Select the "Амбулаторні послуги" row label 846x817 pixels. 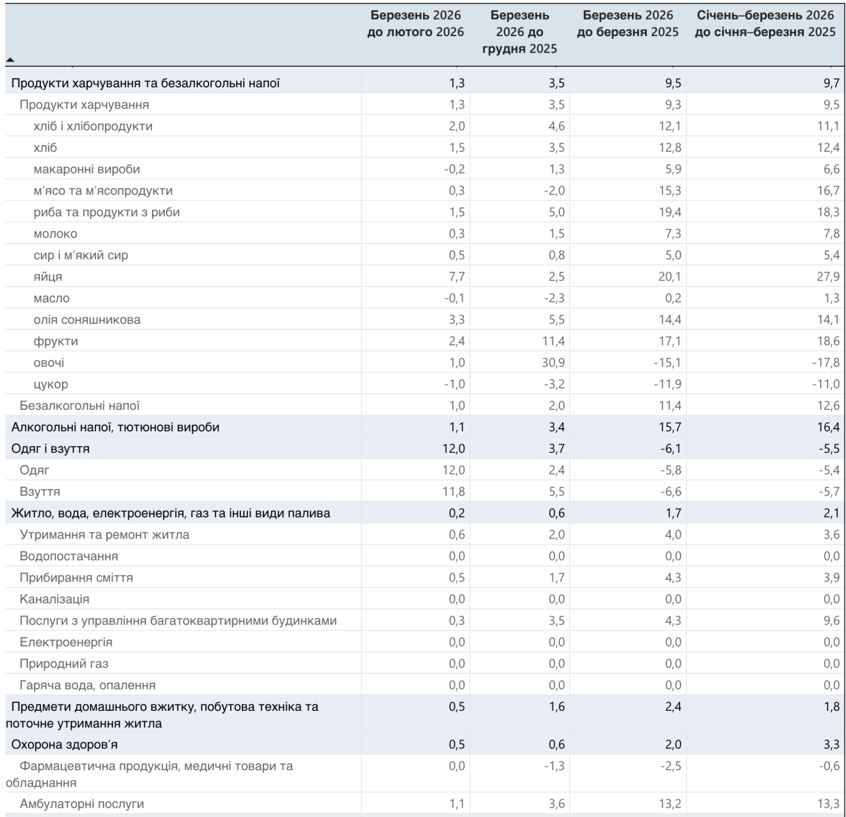pos(82,804)
